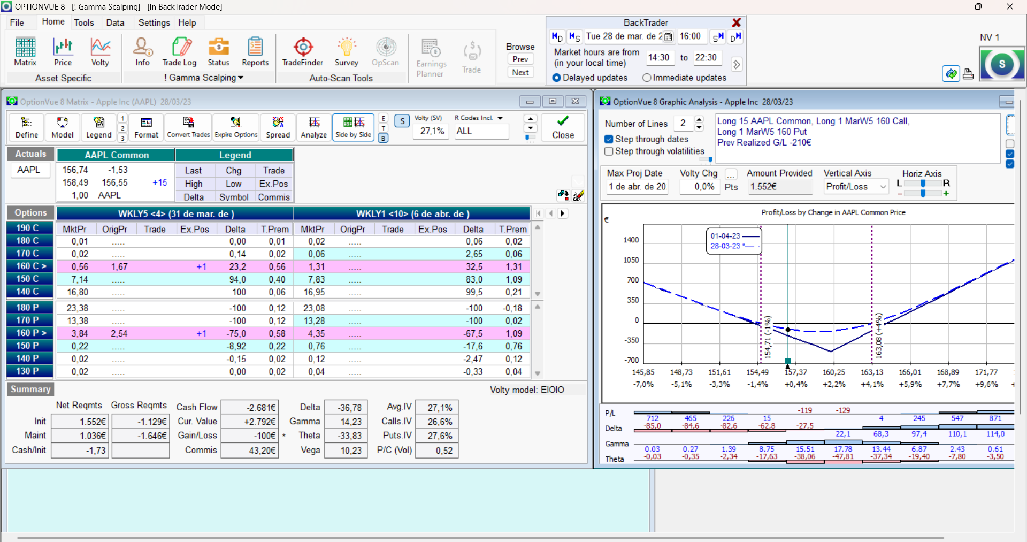1027x542 pixels.
Task: Click the Define button in Matrix toolbar
Action: point(26,127)
